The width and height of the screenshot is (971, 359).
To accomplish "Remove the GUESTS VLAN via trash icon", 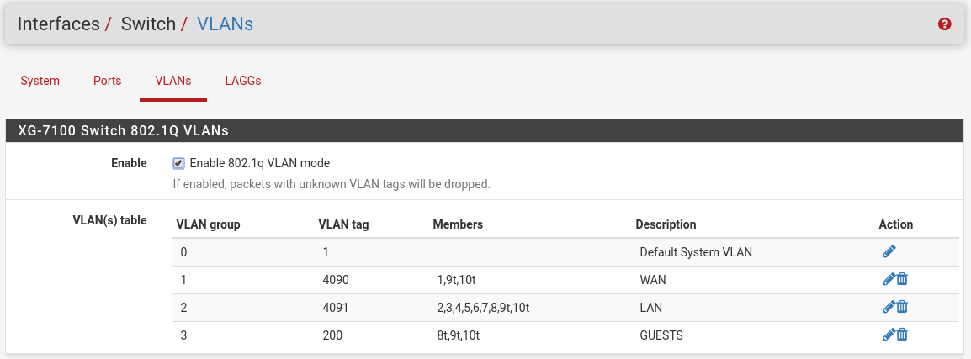I will 902,335.
